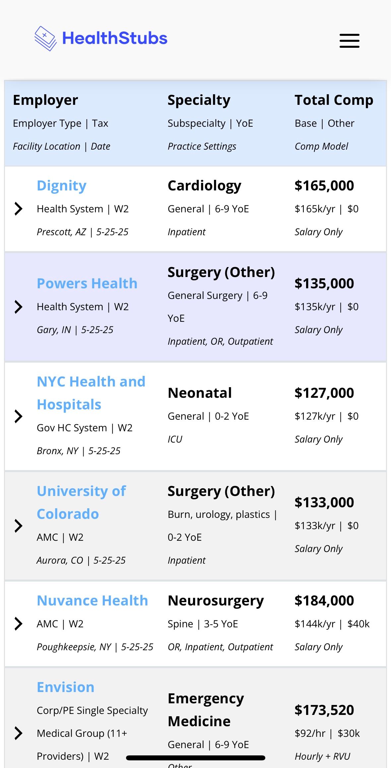The height and width of the screenshot is (768, 391).
Task: Select the Cardiology specialty cell
Action: click(x=205, y=186)
